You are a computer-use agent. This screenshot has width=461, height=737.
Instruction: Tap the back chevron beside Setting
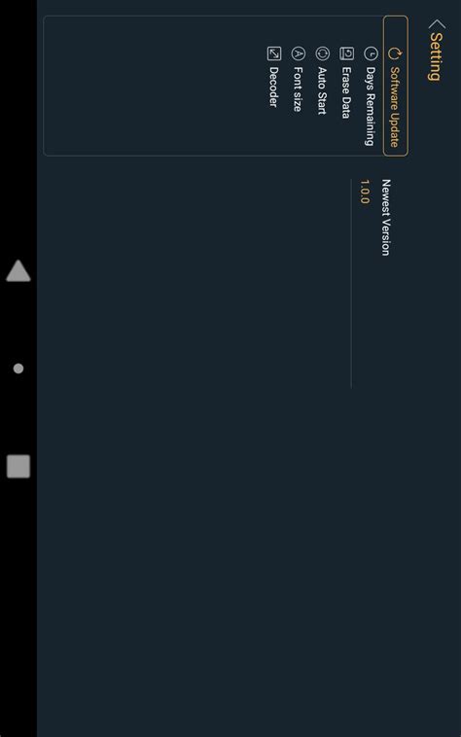pyautogui.click(x=437, y=24)
